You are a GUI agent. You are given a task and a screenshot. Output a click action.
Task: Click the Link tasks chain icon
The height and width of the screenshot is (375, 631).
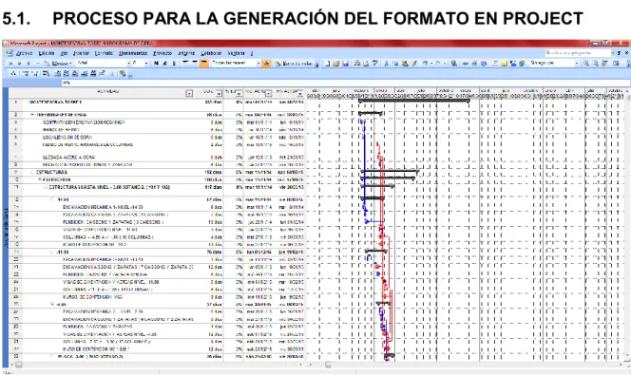466,63
